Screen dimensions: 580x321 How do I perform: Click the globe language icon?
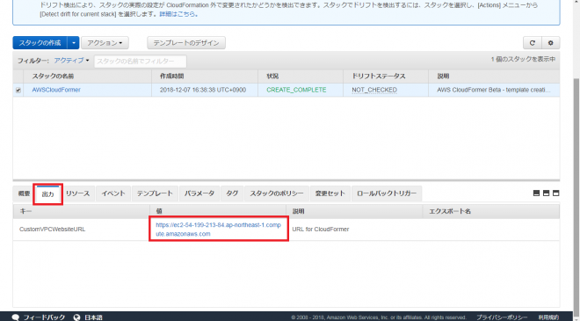77,317
